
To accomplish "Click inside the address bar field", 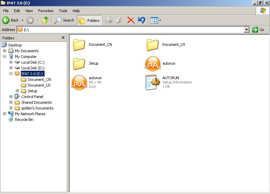I will coord(135,30).
